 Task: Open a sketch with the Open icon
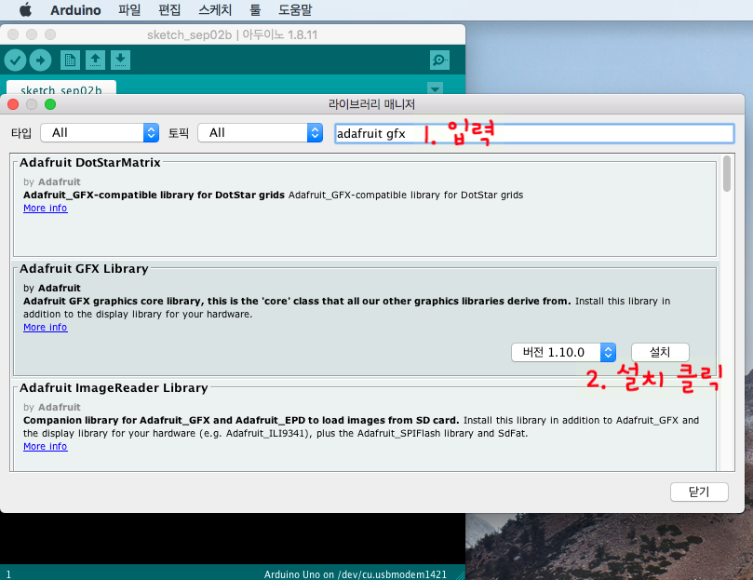coord(95,61)
